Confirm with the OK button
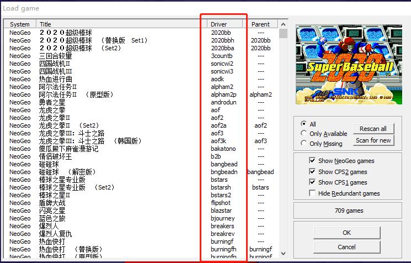This screenshot has height=263, width=411. point(346,233)
